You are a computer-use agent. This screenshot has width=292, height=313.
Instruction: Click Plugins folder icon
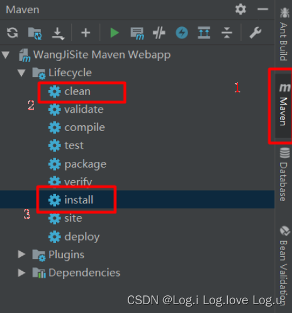click(39, 255)
